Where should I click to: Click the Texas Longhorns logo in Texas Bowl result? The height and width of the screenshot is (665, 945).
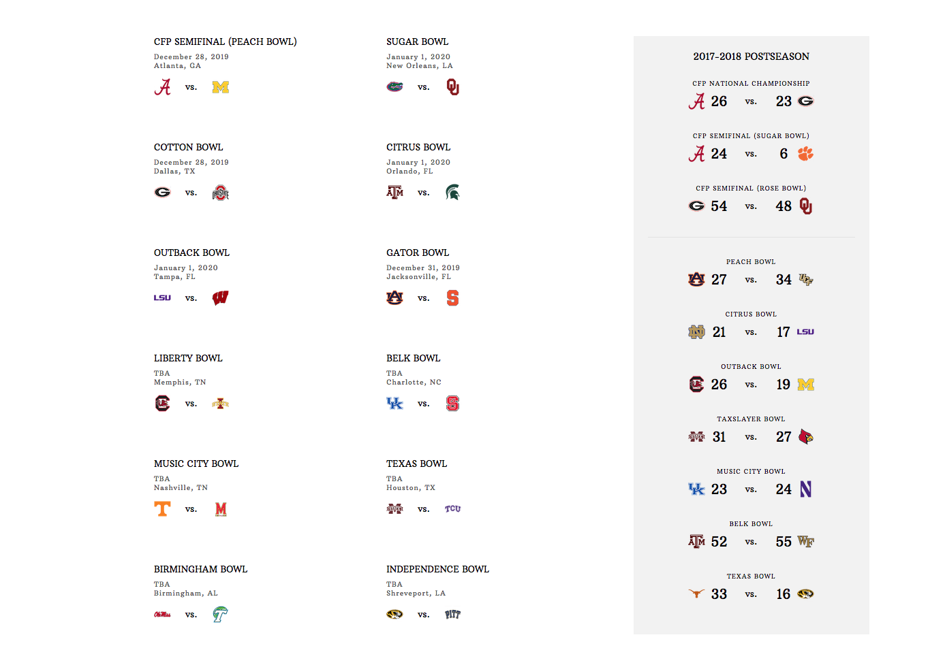pyautogui.click(x=696, y=594)
